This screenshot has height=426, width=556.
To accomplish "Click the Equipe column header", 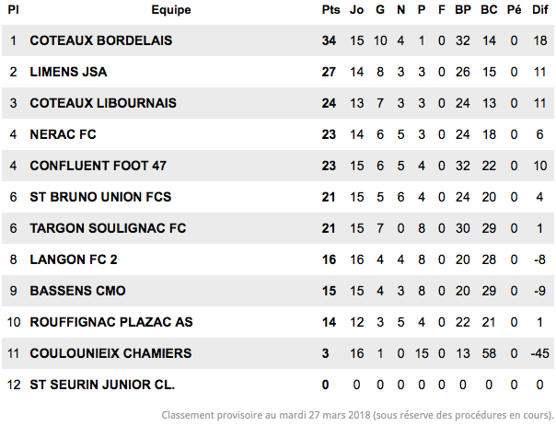I will point(171,9).
